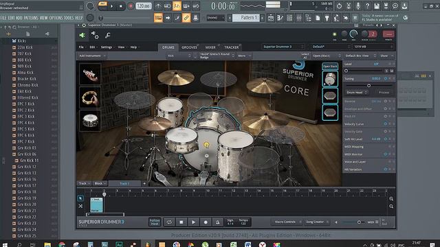Open the Show dropdown
The height and width of the screenshot is (247, 440).
[386, 56]
